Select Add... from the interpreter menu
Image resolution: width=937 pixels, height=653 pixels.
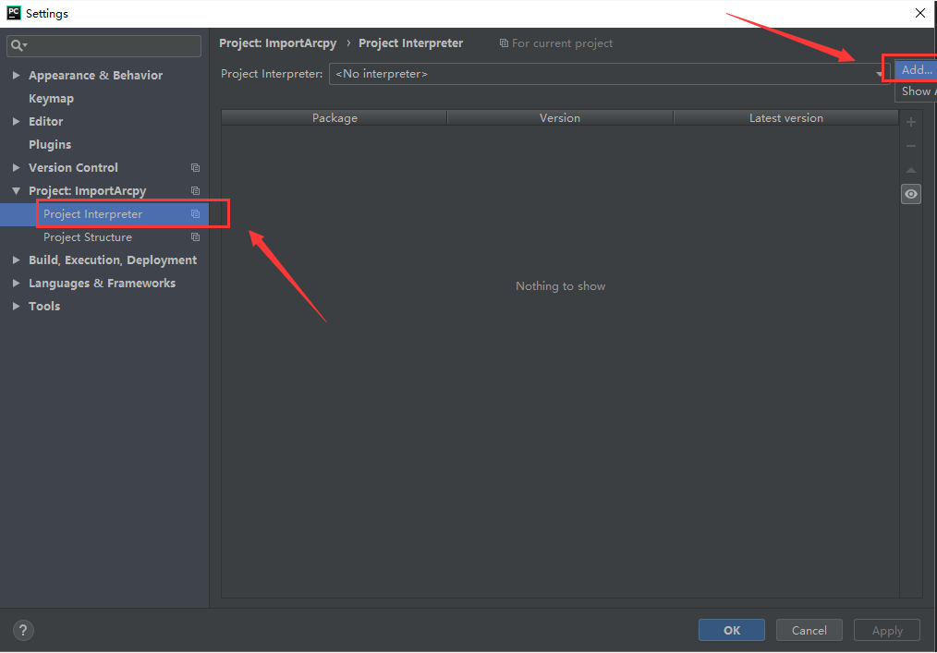pyautogui.click(x=916, y=70)
